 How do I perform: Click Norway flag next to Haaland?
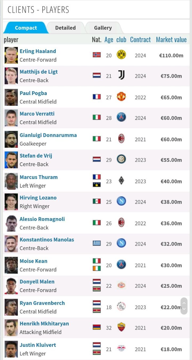97,55
